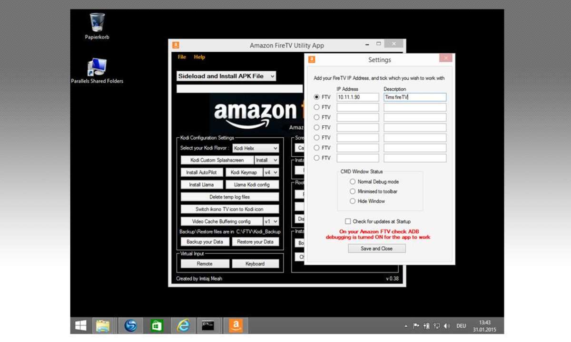Open the Command Prompt taskbar icon
This screenshot has width=571, height=342.
tap(208, 325)
